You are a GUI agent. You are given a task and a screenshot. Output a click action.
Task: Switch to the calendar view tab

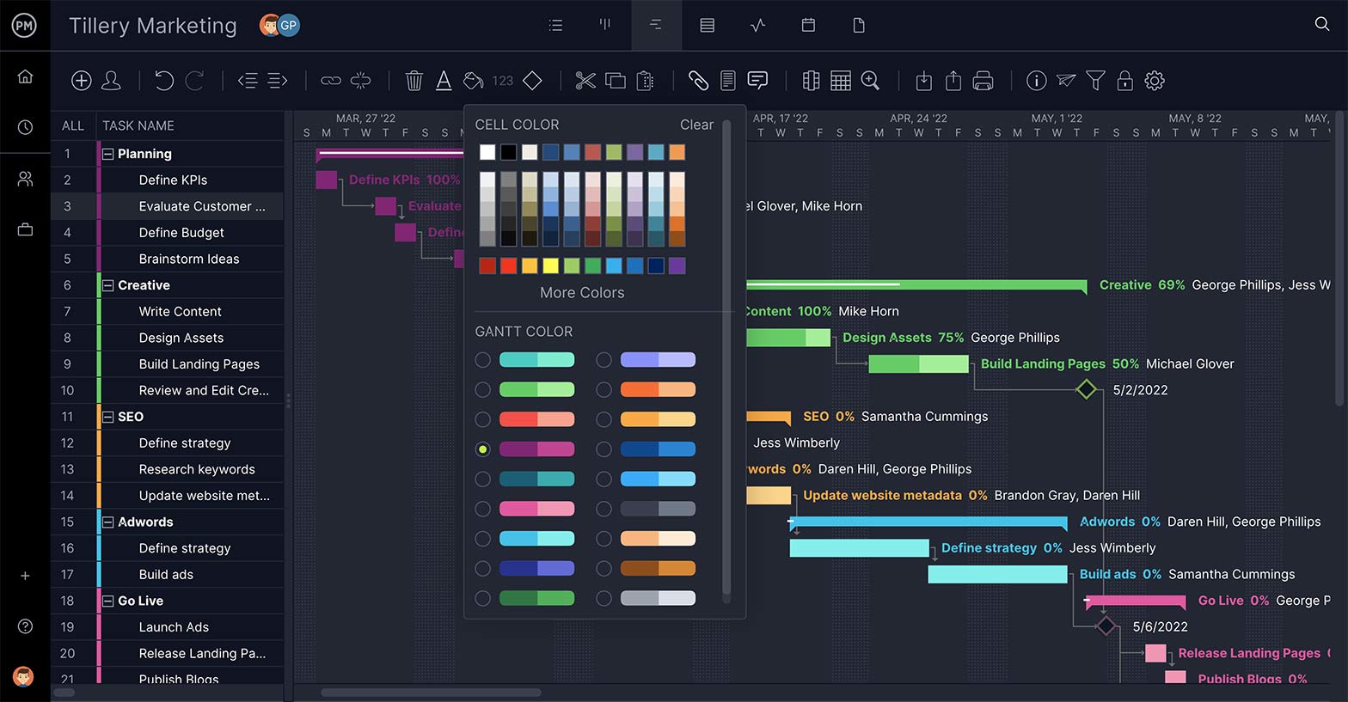click(x=808, y=26)
